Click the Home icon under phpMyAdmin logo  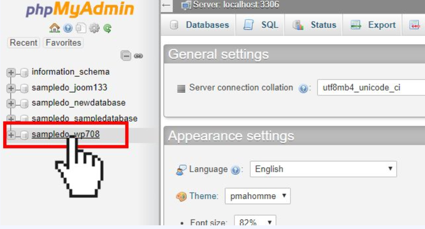click(54, 28)
